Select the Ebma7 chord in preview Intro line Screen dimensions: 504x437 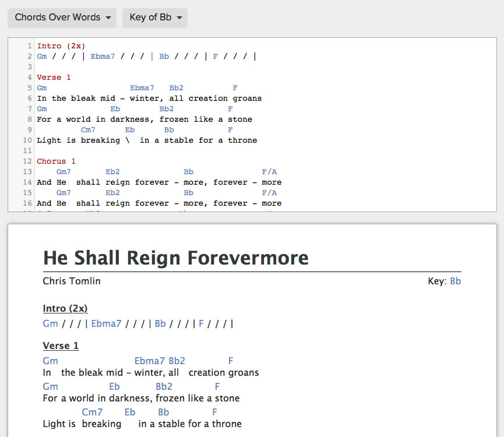[106, 323]
